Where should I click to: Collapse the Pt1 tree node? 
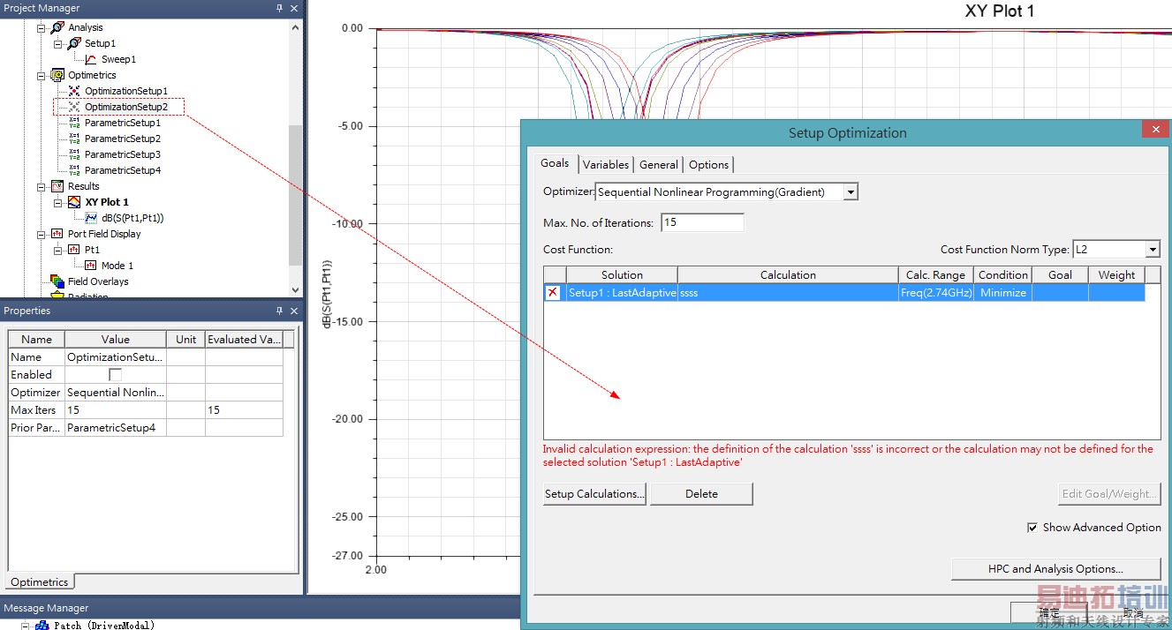[x=57, y=250]
